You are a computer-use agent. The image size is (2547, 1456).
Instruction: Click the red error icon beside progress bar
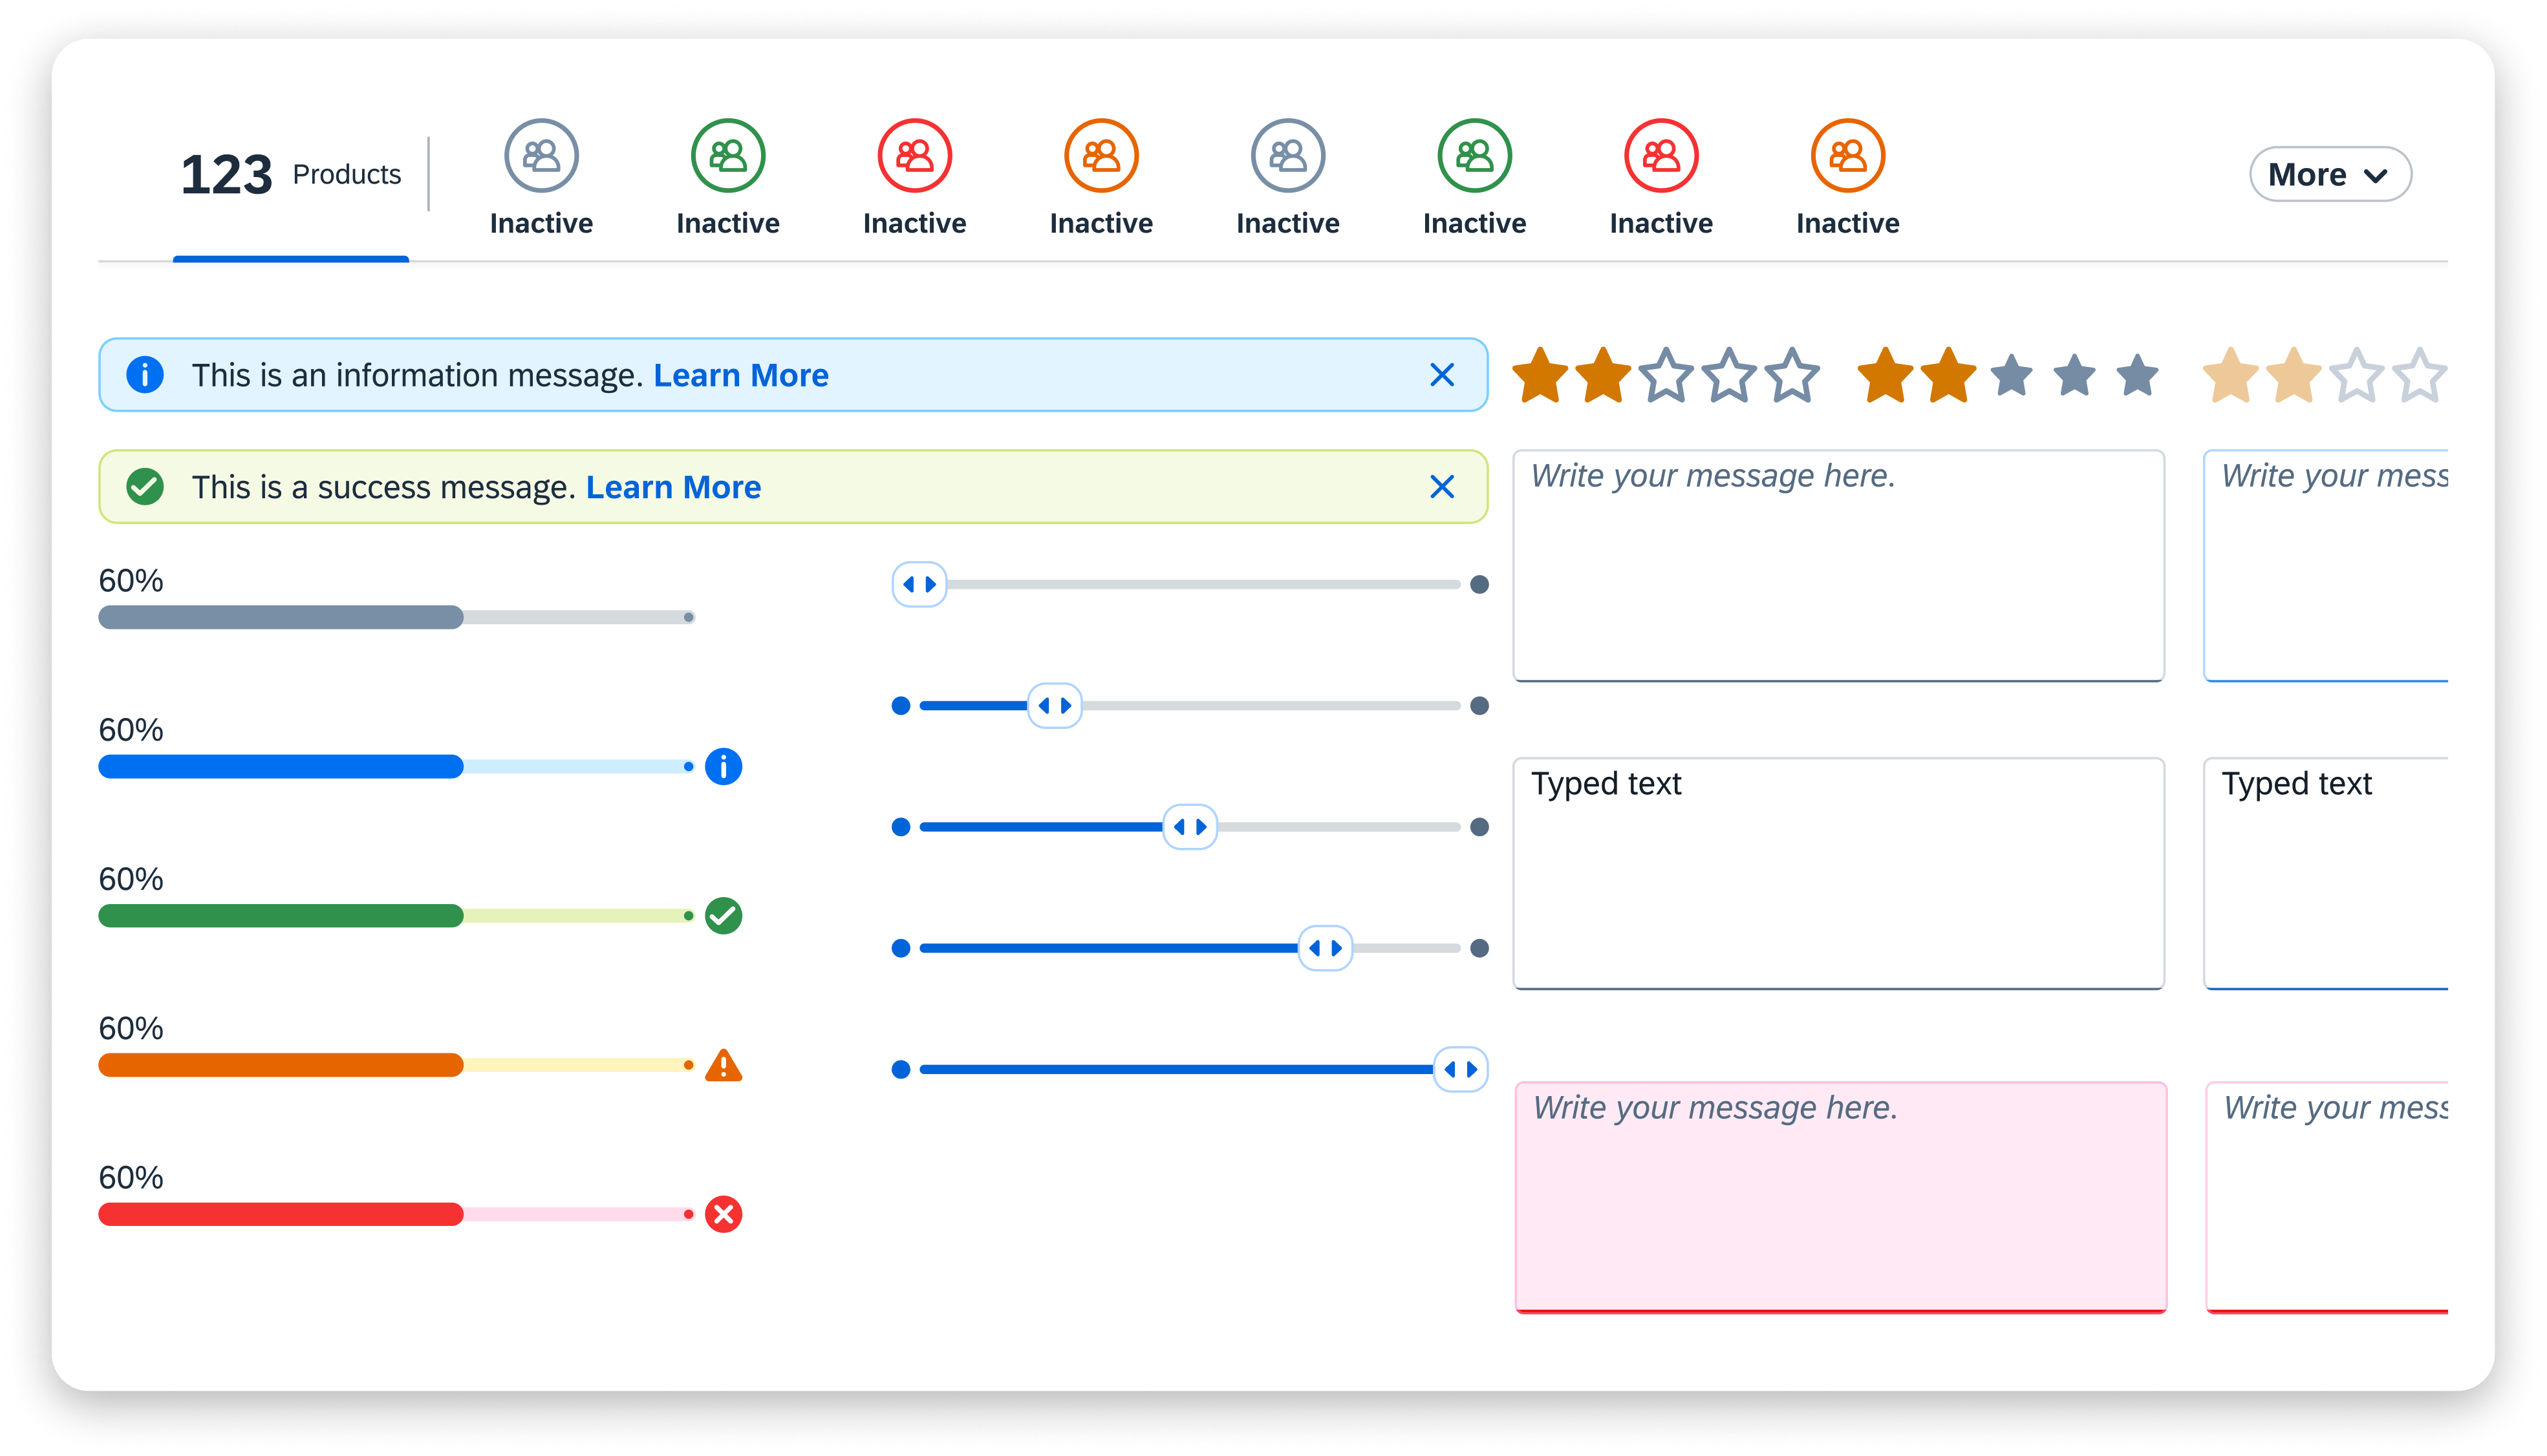click(724, 1214)
